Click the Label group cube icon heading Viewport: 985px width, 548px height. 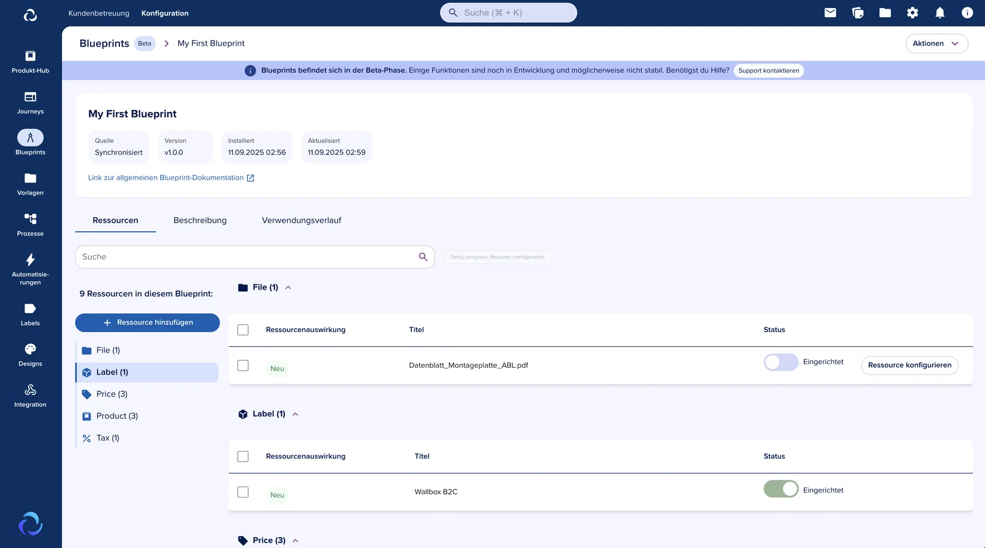point(243,414)
